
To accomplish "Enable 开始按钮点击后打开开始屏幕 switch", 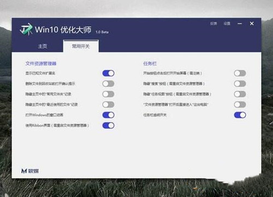I will coord(240,73).
